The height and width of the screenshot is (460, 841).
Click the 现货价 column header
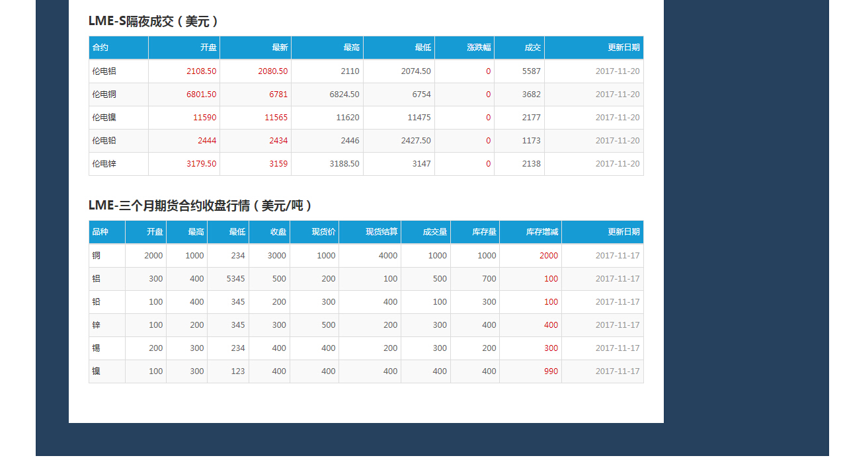point(324,232)
